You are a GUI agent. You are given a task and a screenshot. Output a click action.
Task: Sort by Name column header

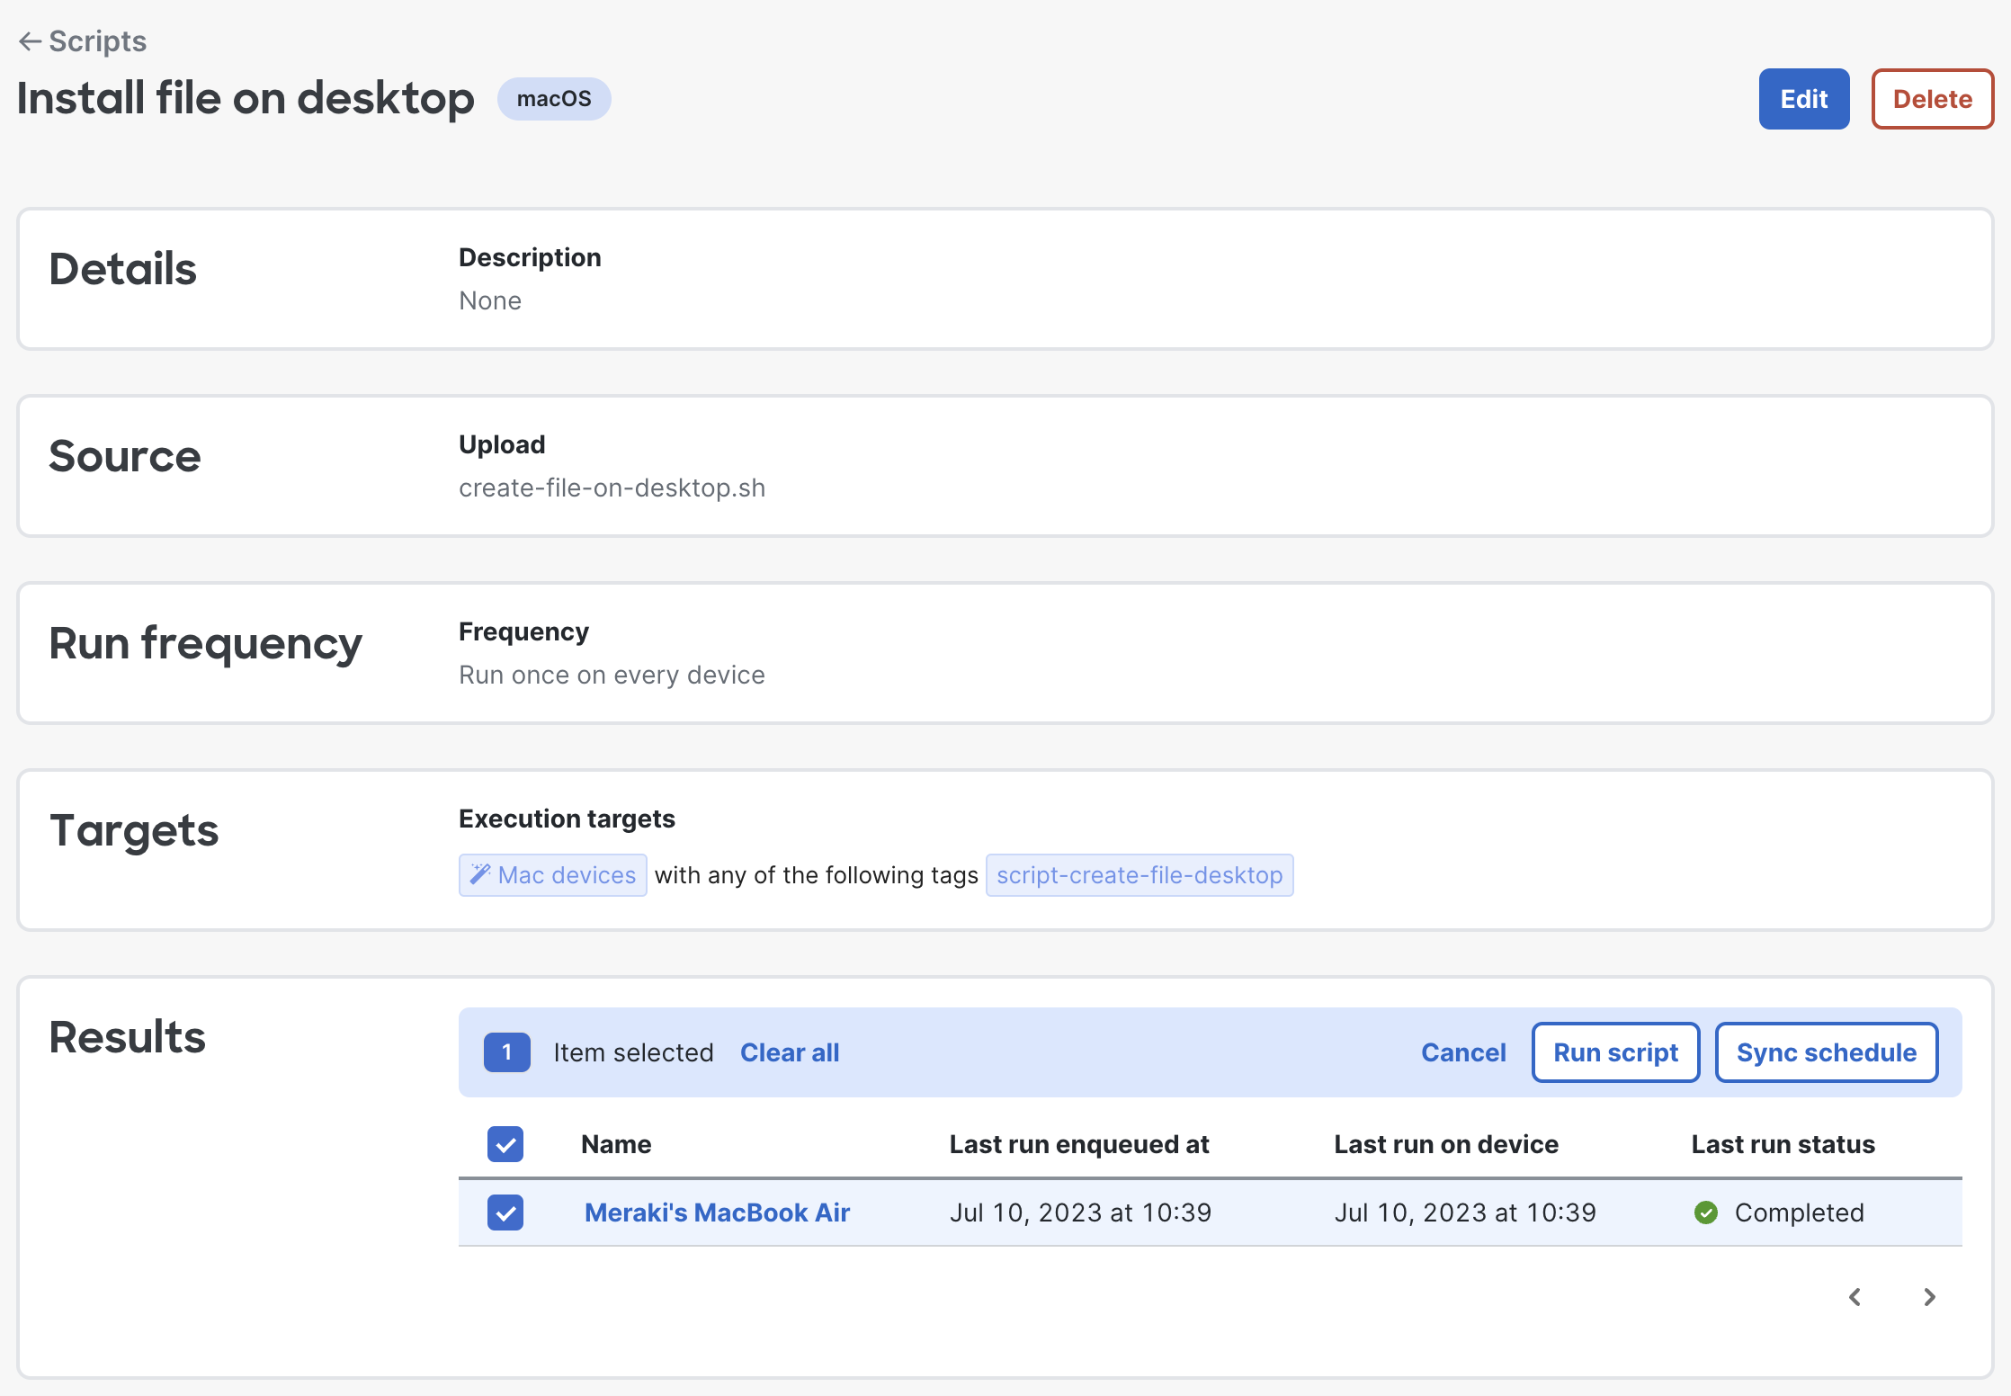(x=616, y=1144)
